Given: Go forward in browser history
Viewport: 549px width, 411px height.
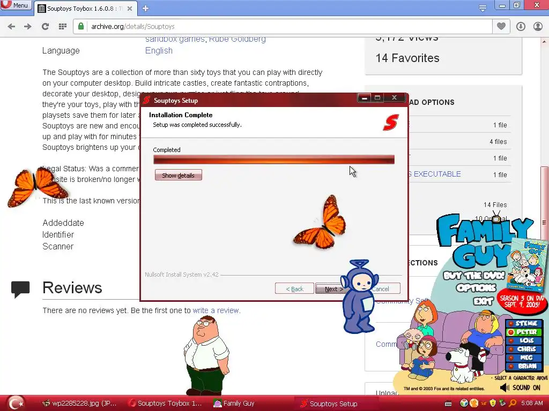Looking at the screenshot, I should point(28,27).
